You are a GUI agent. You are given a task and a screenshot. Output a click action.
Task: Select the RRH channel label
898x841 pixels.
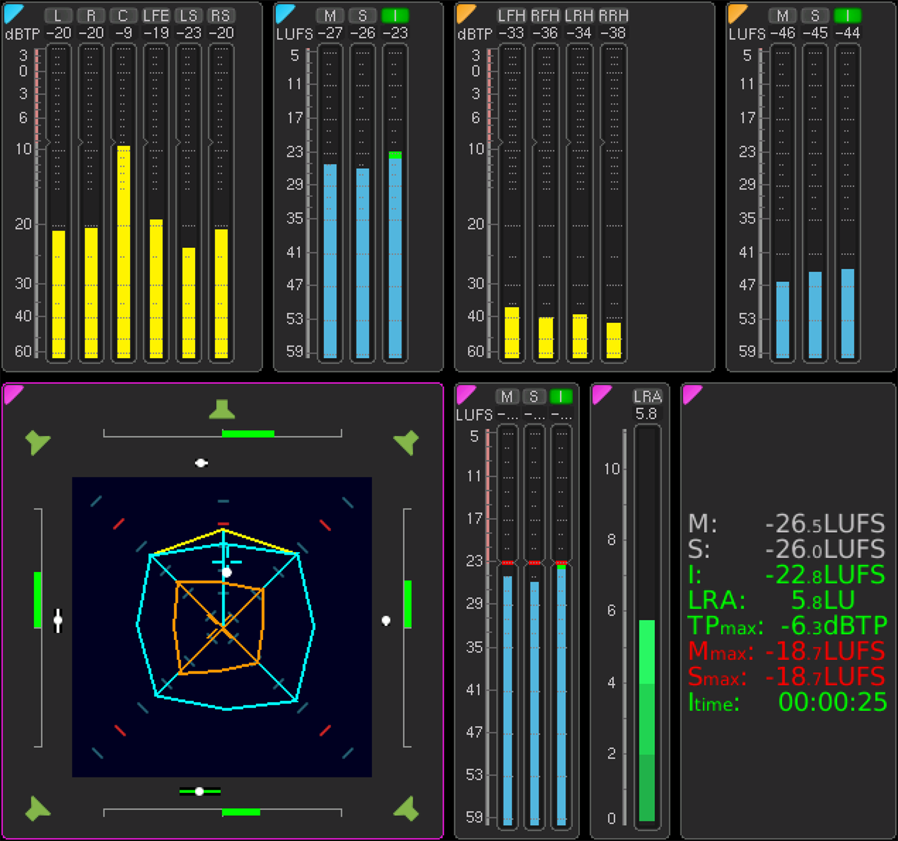(x=614, y=15)
